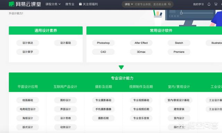Open the 课程 search type dropdown
The width and height of the screenshot is (222, 133).
129,4
